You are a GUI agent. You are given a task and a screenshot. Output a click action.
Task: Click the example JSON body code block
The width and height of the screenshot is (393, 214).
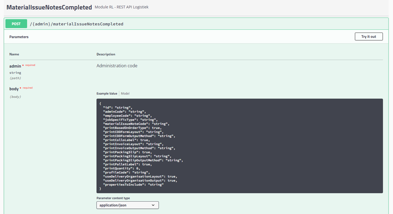click(x=240, y=146)
